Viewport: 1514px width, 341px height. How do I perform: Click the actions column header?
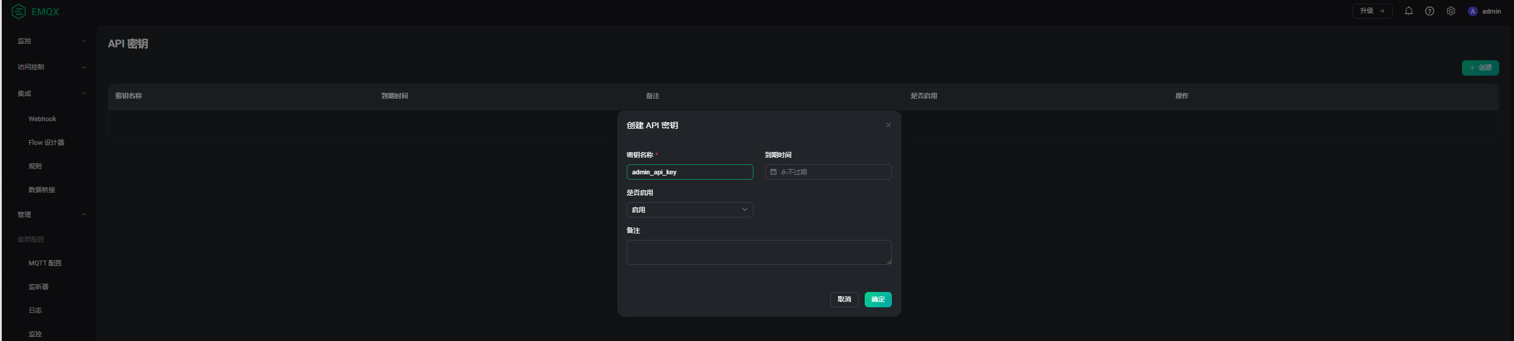coord(1182,96)
